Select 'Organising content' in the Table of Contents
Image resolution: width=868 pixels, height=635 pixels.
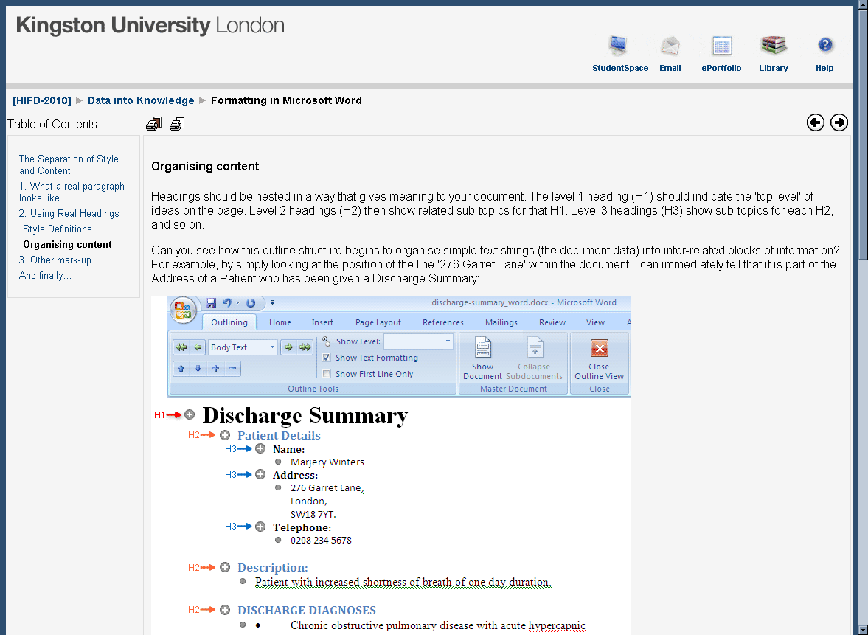68,244
